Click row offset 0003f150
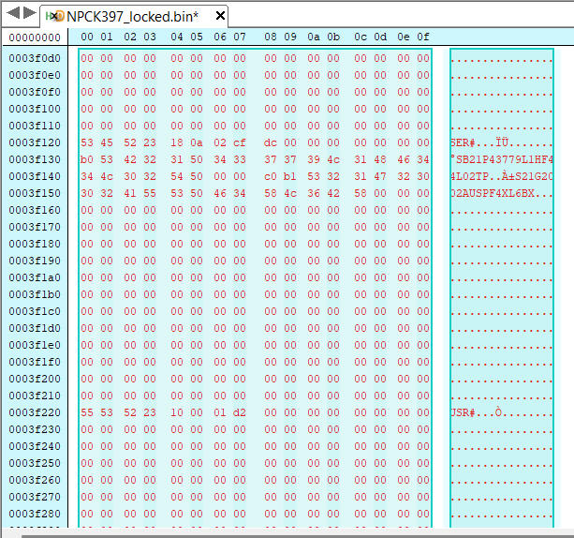Image resolution: width=574 pixels, height=538 pixels. click(35, 193)
